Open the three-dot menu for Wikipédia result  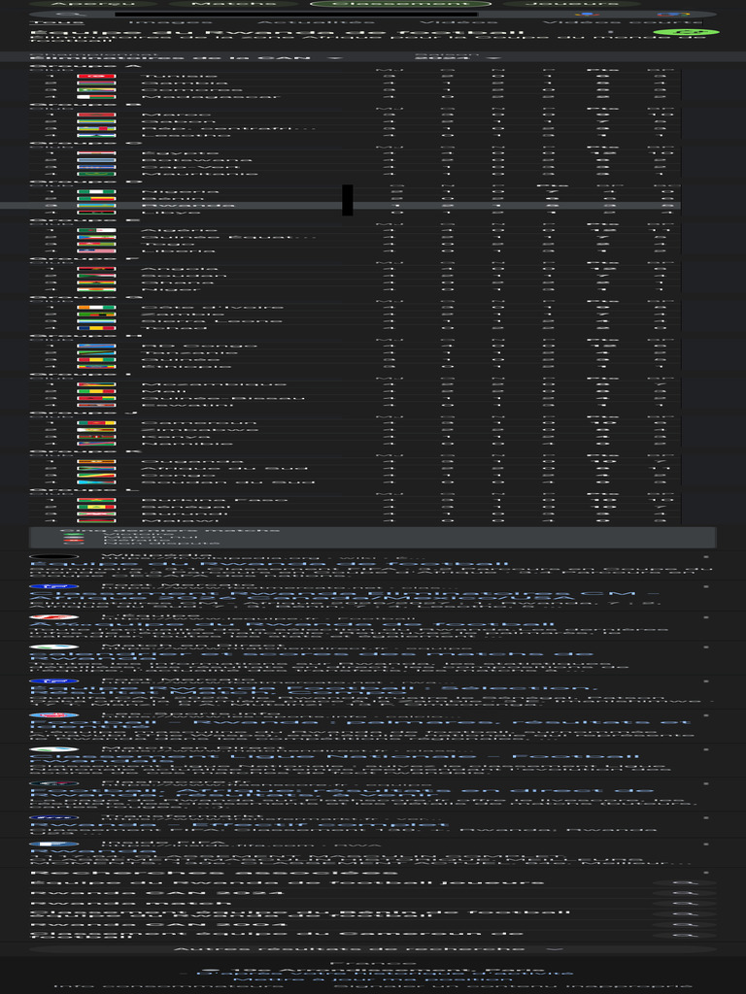(706, 557)
